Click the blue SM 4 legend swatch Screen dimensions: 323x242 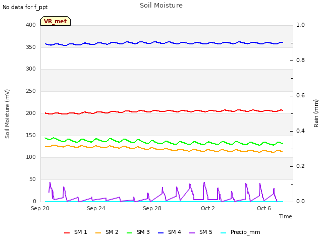tap(160, 233)
